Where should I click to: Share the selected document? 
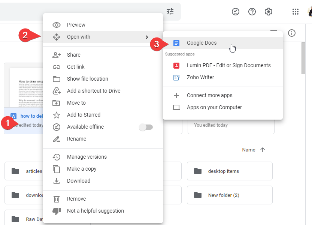(74, 55)
